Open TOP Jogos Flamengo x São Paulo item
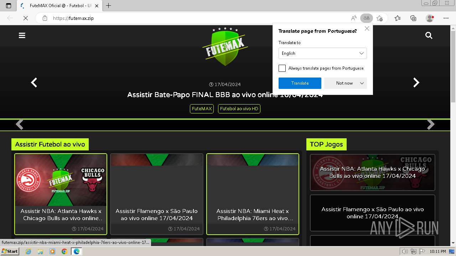456x256 pixels. pyautogui.click(x=373, y=213)
